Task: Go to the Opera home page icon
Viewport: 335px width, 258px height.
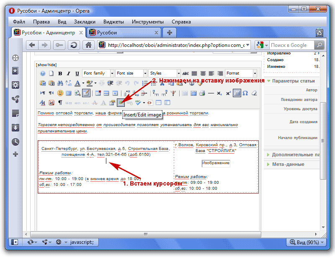Action: pos(88,45)
